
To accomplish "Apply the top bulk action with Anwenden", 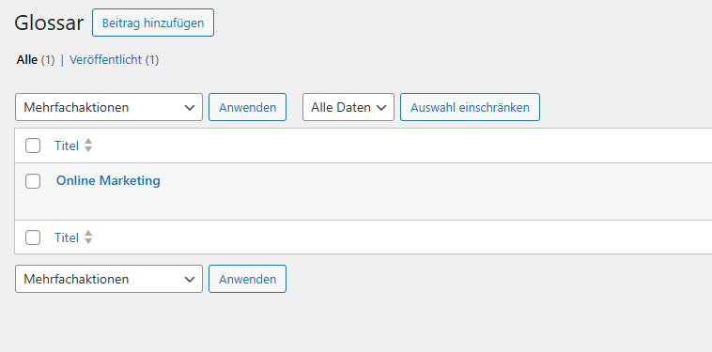I will pos(247,107).
